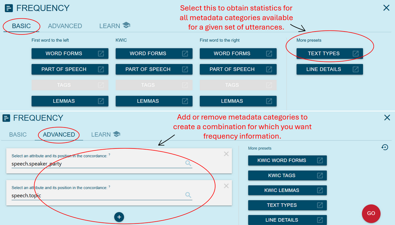395x225 pixels.
Task: Run the frequency analysis with GO
Action: pos(371,213)
